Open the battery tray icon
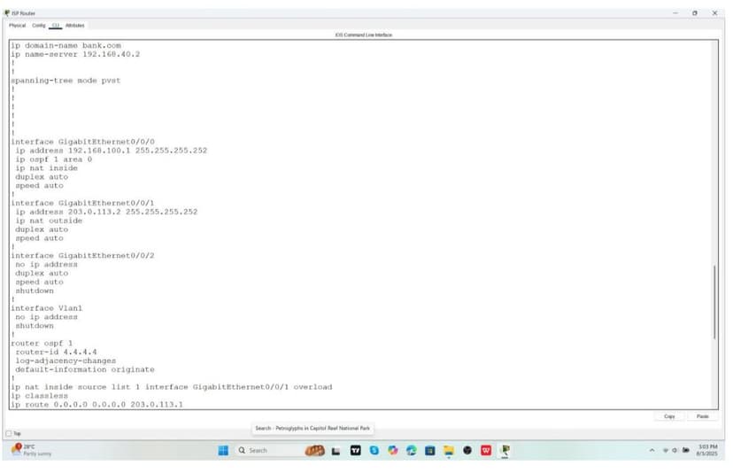The image size is (733, 473). [x=686, y=450]
